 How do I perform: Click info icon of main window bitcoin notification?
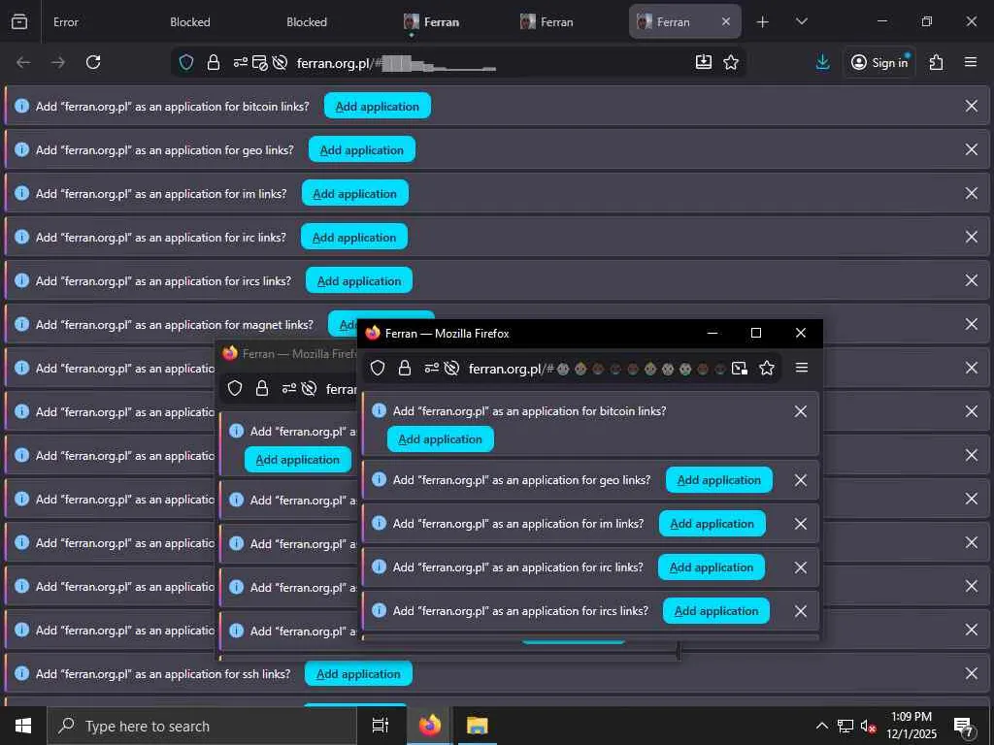[x=21, y=106]
